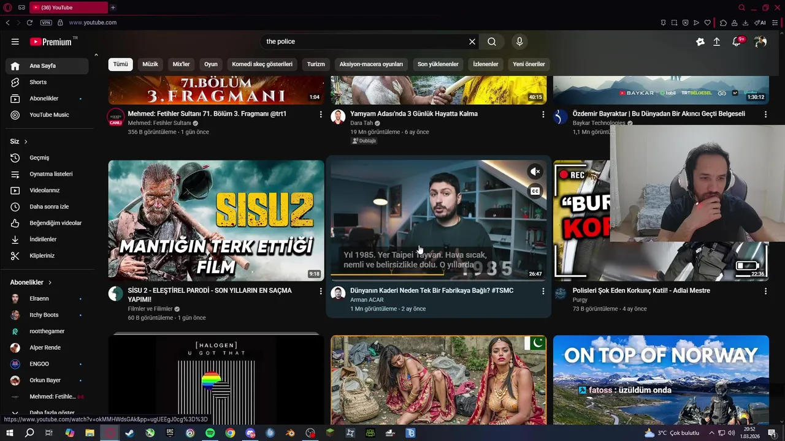
Task: Open the account avatar menu
Action: [760, 42]
